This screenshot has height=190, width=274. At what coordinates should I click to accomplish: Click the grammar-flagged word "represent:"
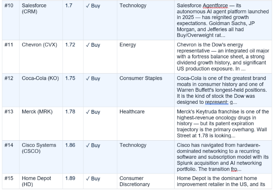click(x=217, y=102)
